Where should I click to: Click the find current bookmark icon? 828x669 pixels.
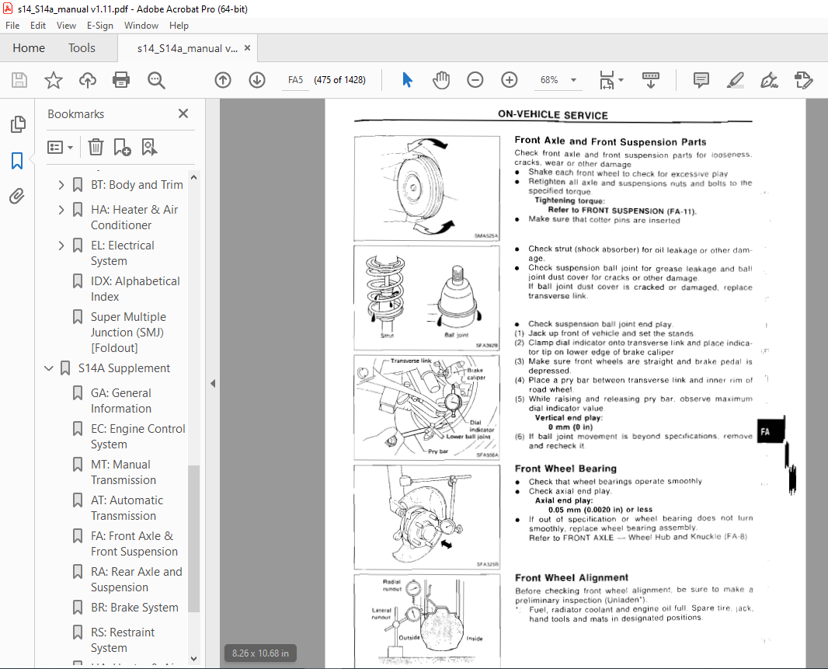[x=149, y=147]
